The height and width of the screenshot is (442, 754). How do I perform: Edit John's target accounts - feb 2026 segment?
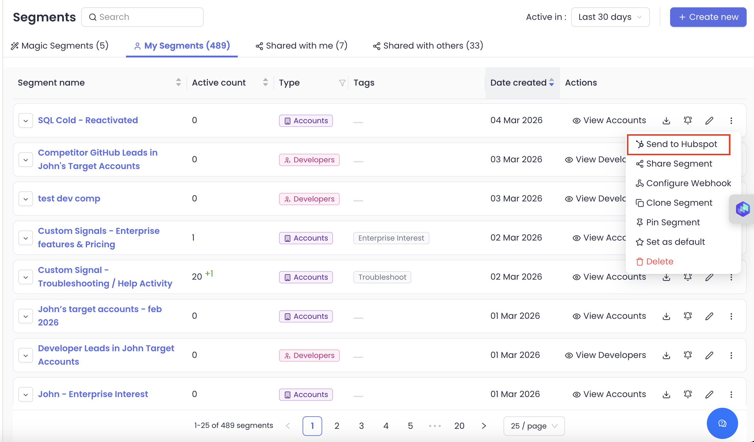point(709,316)
